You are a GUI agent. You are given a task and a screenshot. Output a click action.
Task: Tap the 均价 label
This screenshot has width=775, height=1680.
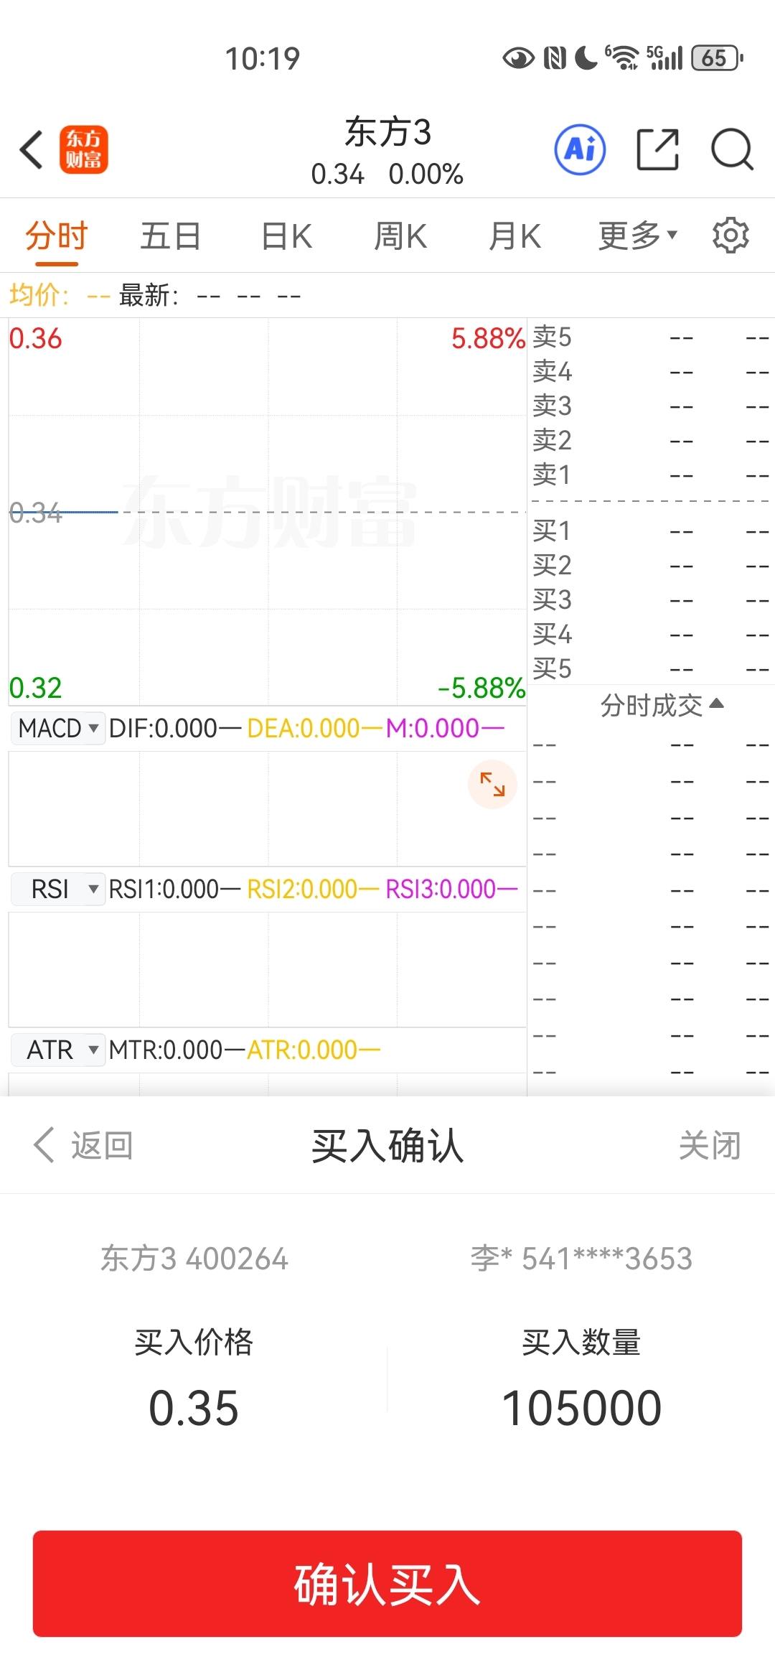click(x=39, y=294)
